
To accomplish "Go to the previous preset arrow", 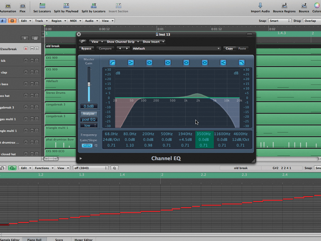I will [120, 48].
